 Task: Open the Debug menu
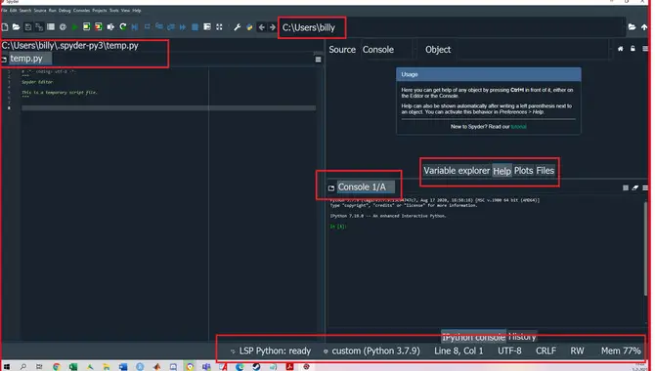point(65,11)
